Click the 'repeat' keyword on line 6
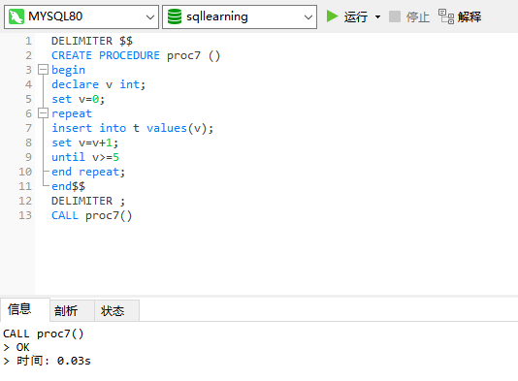This screenshot has height=381, width=518. point(72,113)
